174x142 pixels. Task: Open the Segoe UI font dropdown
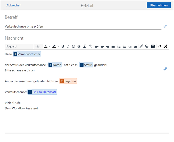[x=18, y=46]
